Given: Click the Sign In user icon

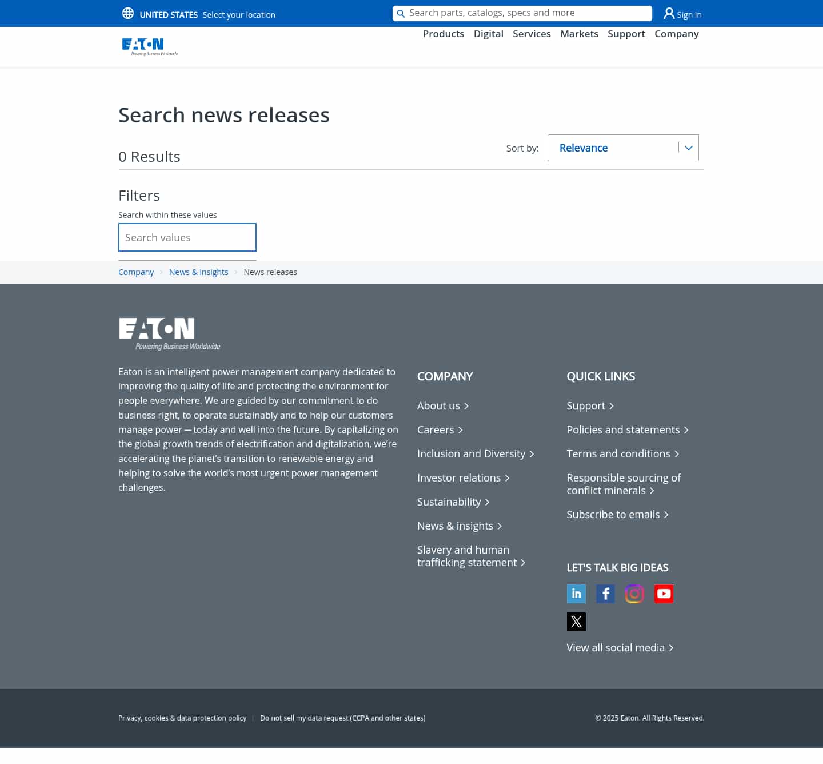Looking at the screenshot, I should (669, 13).
